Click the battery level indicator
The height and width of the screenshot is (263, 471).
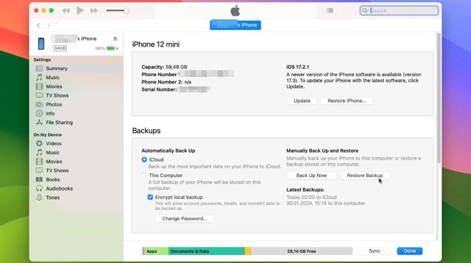(112, 48)
